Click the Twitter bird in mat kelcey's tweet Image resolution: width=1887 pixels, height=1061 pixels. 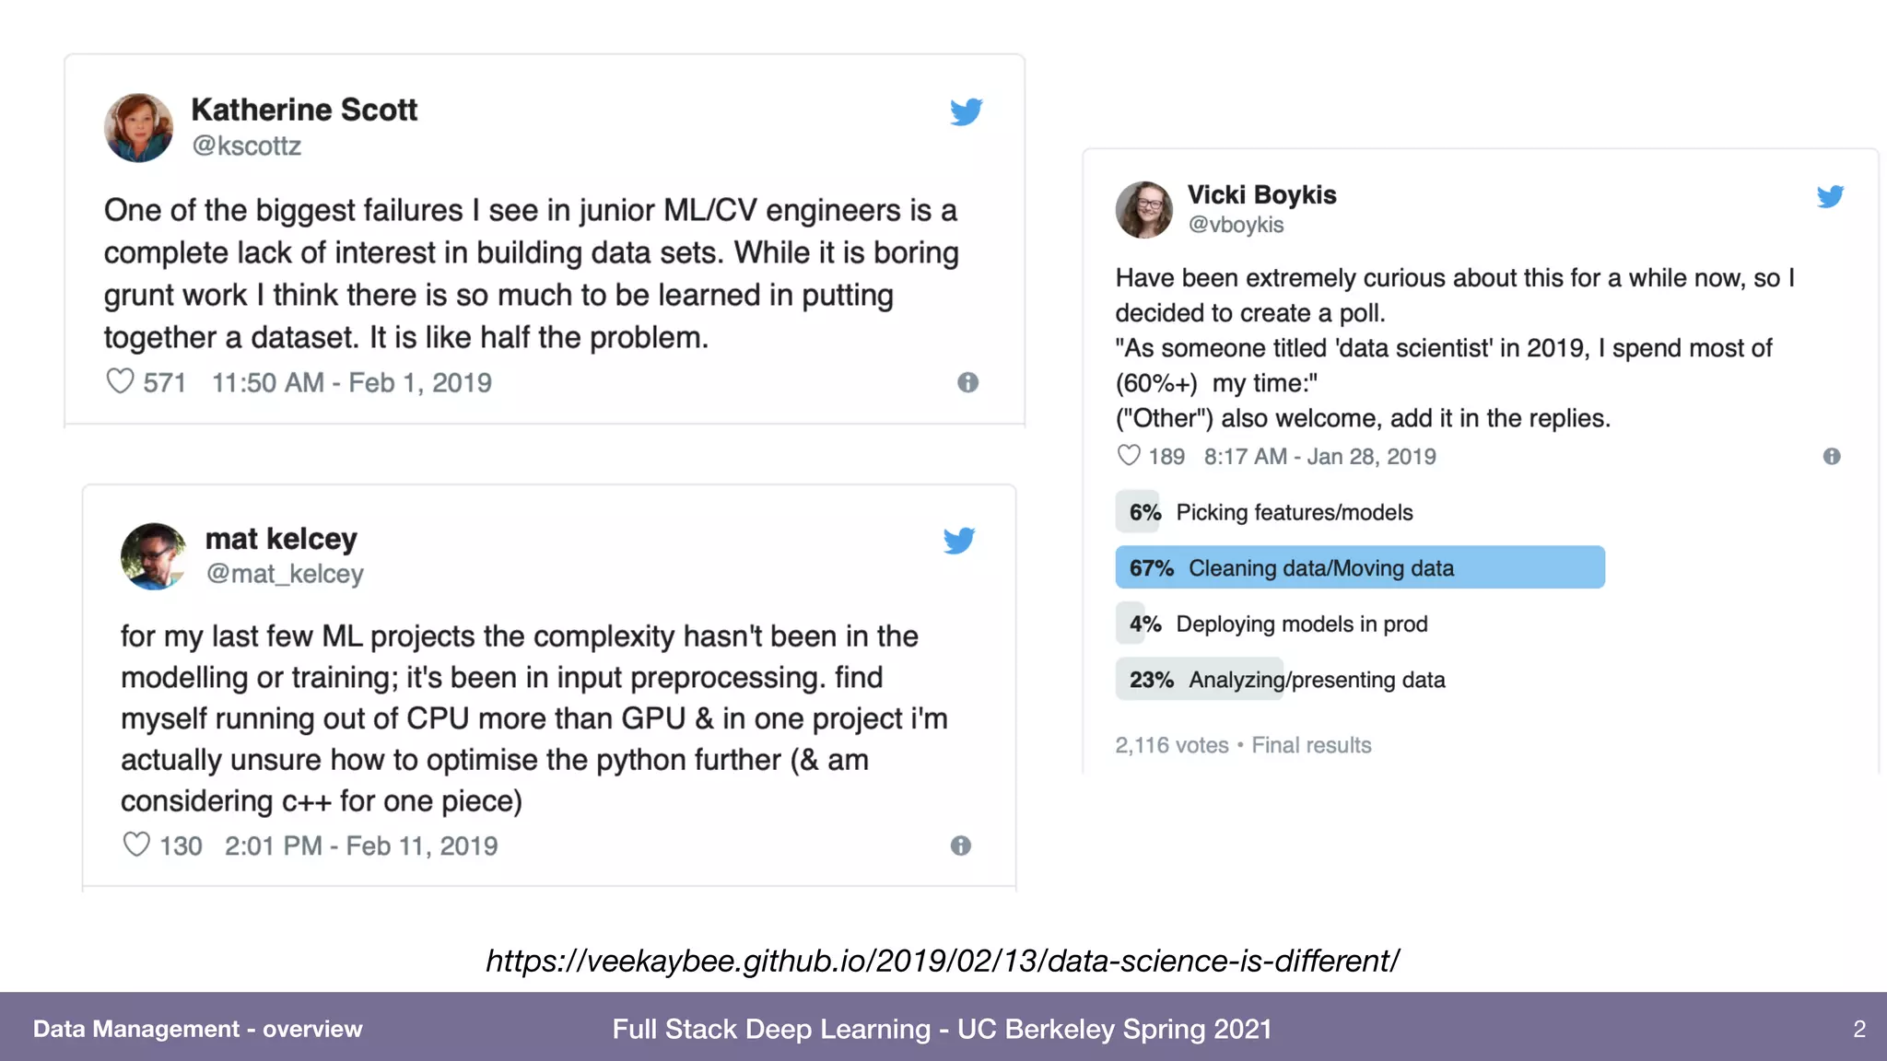959,540
